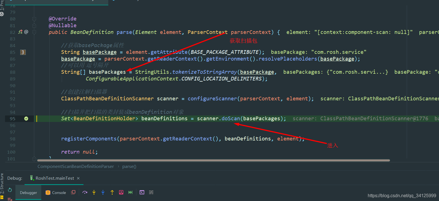Click ComponentScanBeanDefinitionParser in breadcrumb
Viewport: 439px width, 201px height.
pos(76,166)
